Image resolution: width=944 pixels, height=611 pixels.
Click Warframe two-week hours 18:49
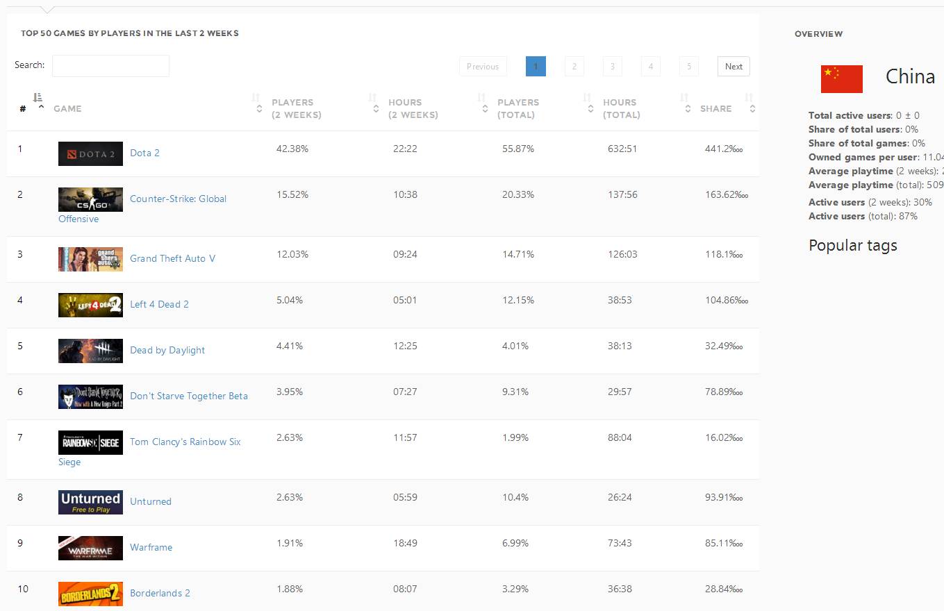[405, 543]
